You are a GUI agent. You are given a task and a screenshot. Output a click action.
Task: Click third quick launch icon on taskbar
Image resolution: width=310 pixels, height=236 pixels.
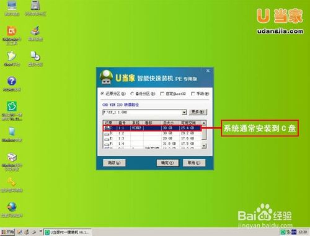33,232
